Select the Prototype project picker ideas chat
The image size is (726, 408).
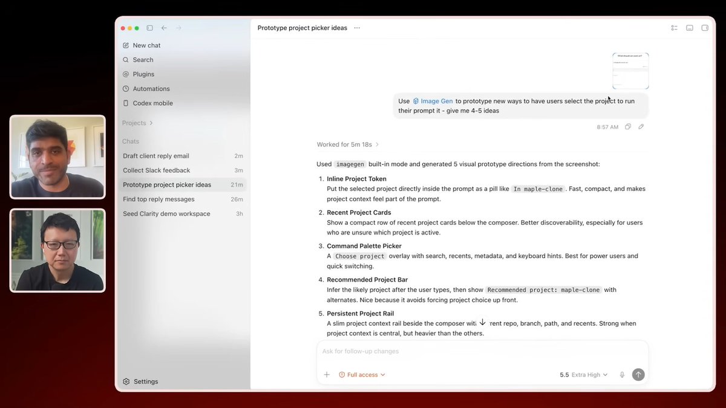182,185
